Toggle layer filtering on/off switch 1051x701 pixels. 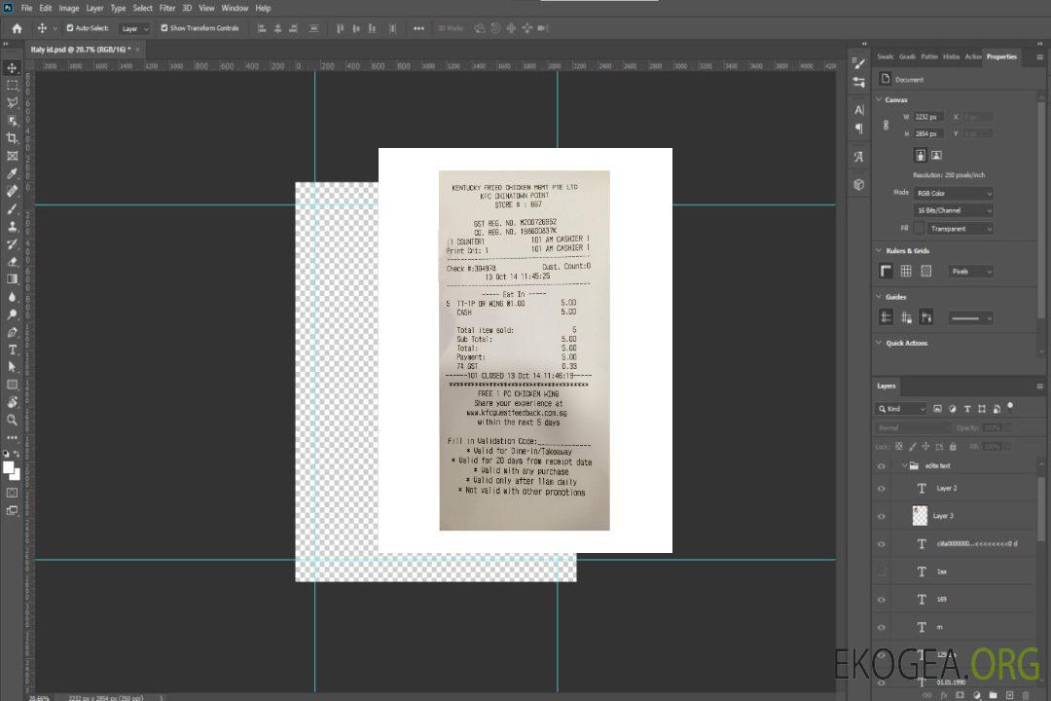tap(1010, 407)
